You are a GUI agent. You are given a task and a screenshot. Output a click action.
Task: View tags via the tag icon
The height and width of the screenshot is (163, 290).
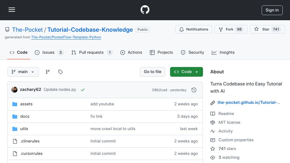(60, 72)
